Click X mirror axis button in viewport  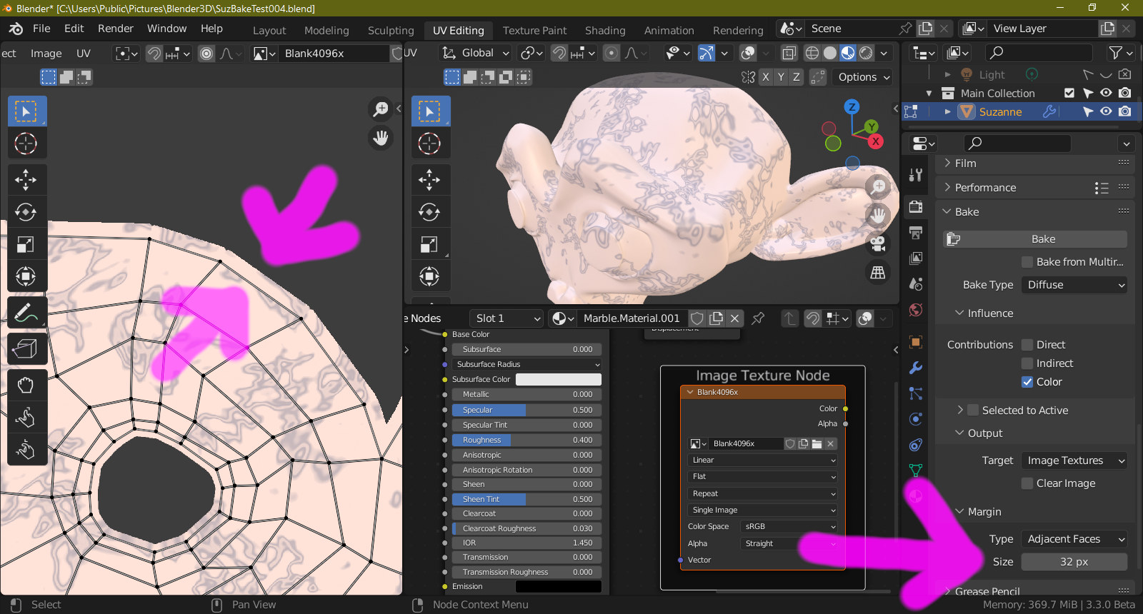(766, 77)
